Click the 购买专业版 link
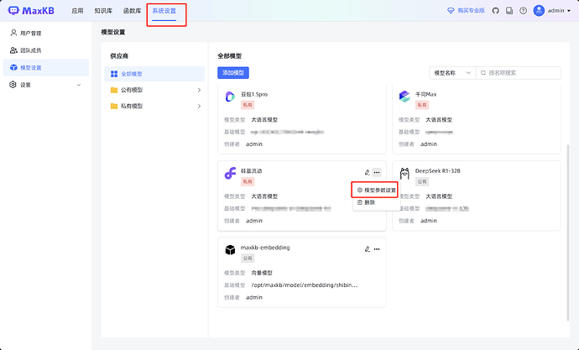The image size is (579, 350). (x=472, y=11)
